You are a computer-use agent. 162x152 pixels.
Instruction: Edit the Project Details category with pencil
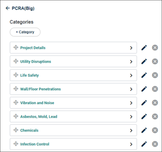tap(144, 48)
